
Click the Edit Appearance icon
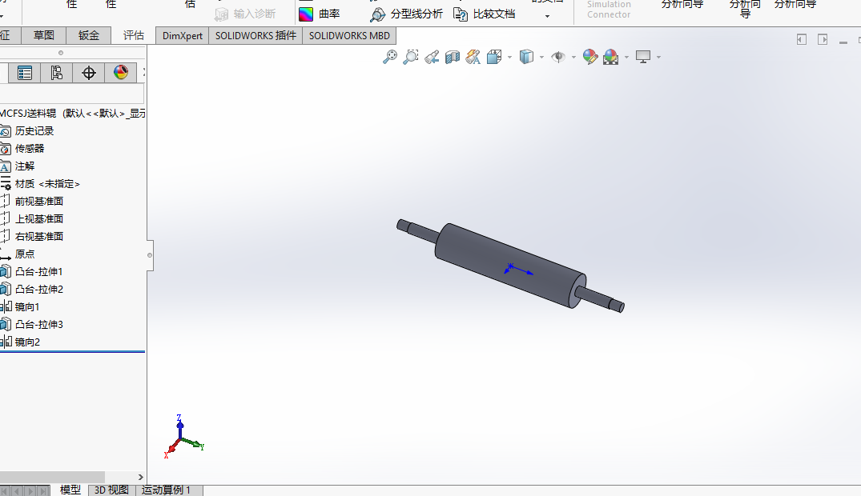tap(589, 57)
